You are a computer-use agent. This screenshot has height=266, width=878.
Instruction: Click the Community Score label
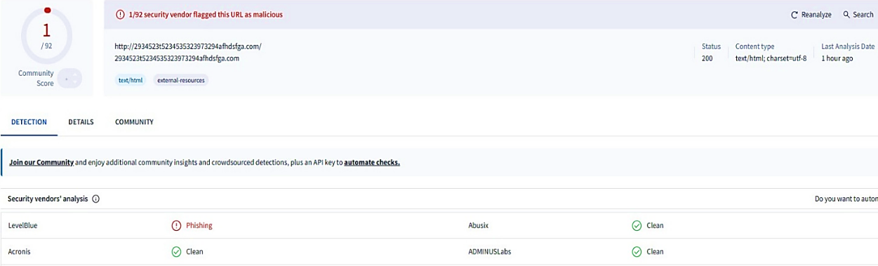click(36, 79)
